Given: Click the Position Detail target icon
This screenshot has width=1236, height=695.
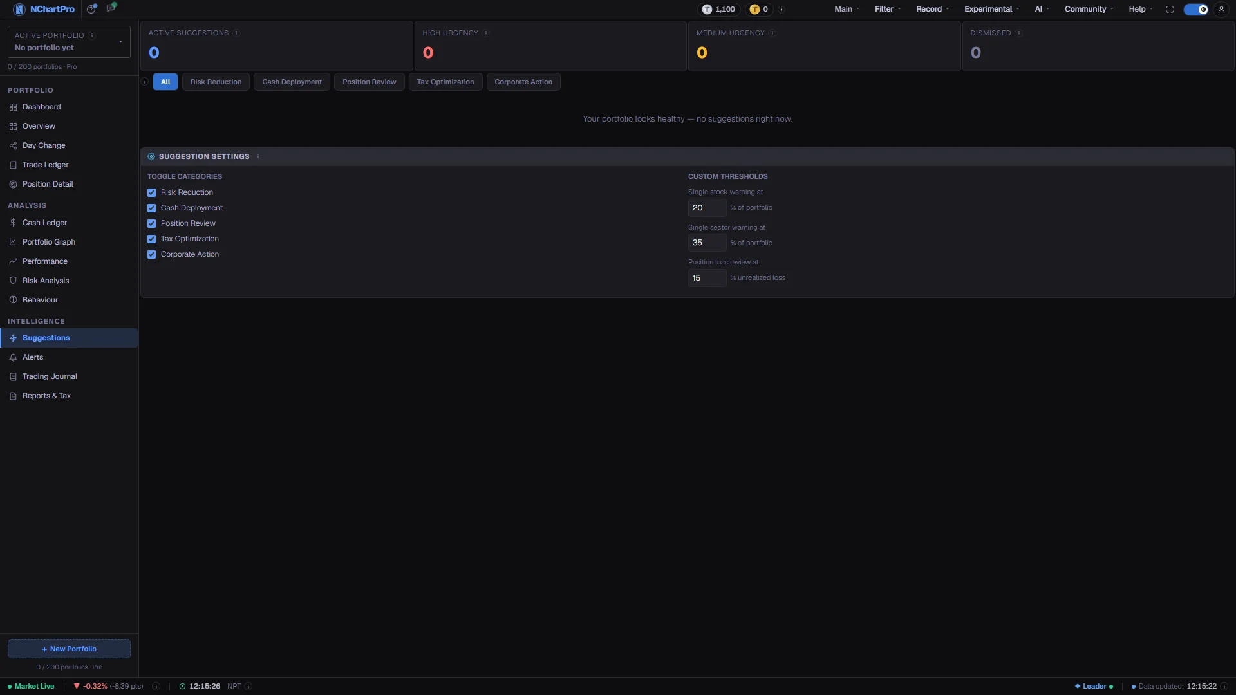Looking at the screenshot, I should pos(13,184).
